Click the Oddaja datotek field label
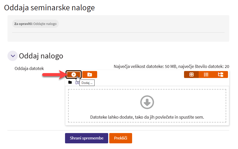 coord(29,68)
